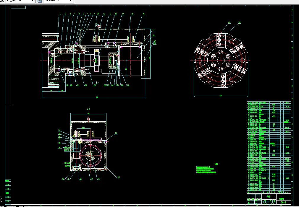The width and height of the screenshot is (299, 207).
Task: Select part balloon number 8
Action: (x=90, y=14)
